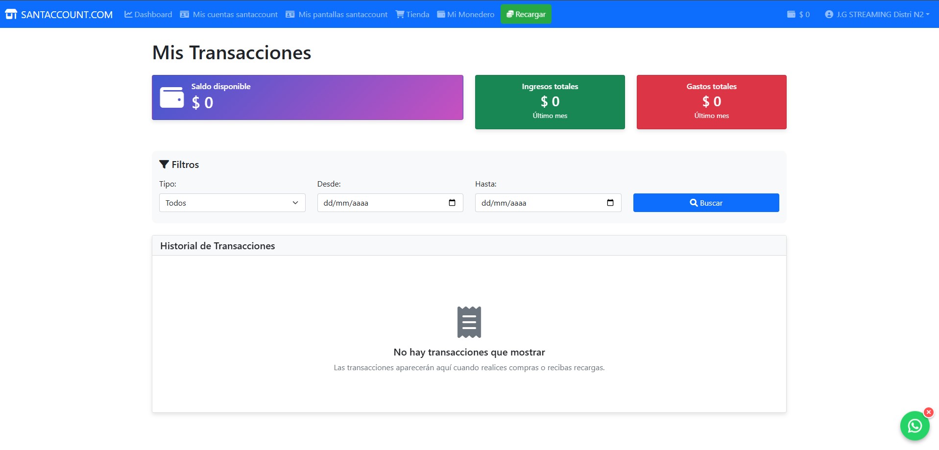The height and width of the screenshot is (450, 939).
Task: Navigate to Mis pantallas santaccount
Action: pos(337,14)
